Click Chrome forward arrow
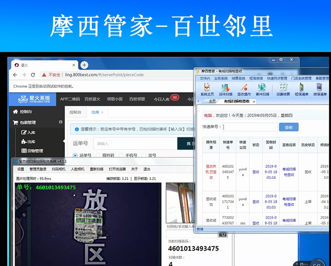Image resolution: width=331 pixels, height=266 pixels. pyautogui.click(x=24, y=75)
